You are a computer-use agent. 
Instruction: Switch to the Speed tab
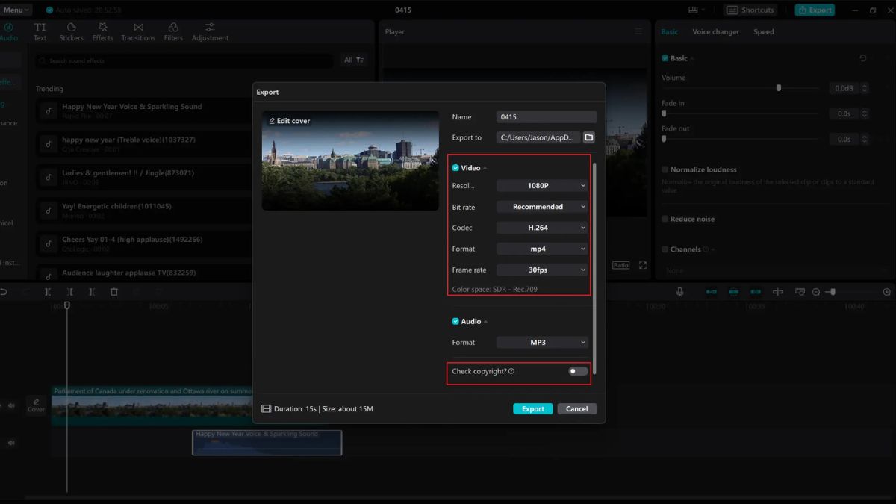pos(763,31)
